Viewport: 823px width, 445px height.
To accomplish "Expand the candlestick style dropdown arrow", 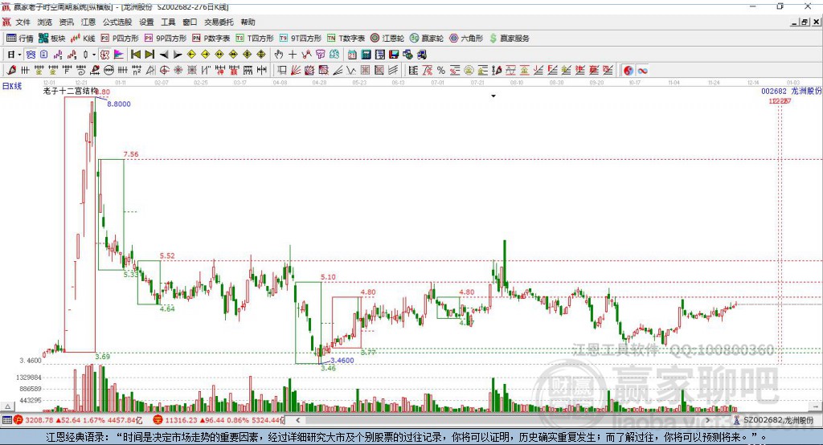I will (94, 55).
